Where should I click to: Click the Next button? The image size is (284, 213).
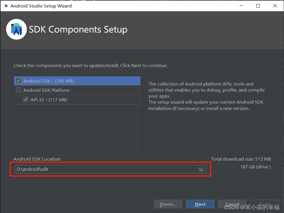pos(200,204)
